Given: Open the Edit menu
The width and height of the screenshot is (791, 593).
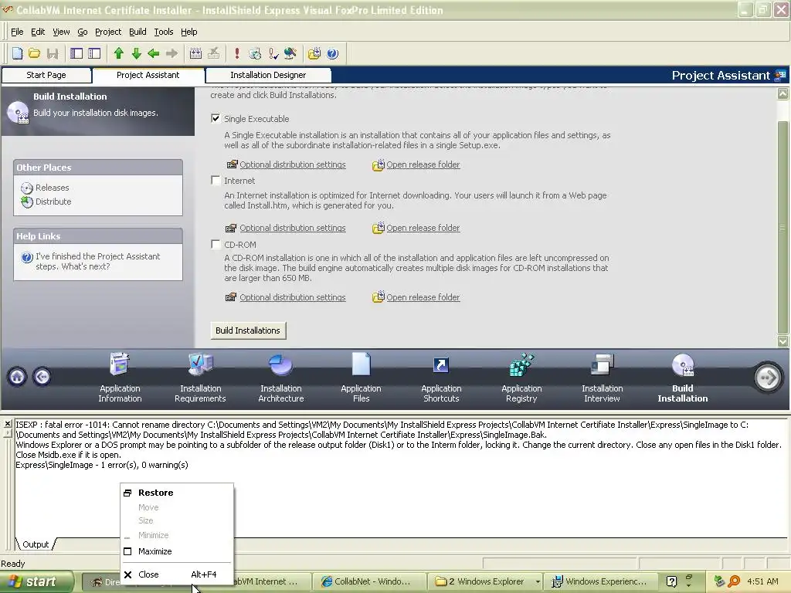Looking at the screenshot, I should pyautogui.click(x=38, y=32).
